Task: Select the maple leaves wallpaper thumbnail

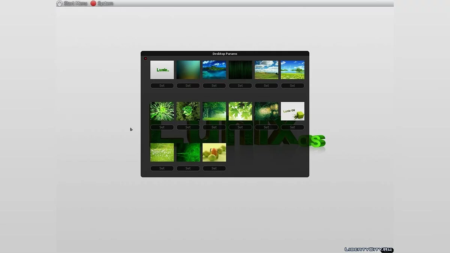Action: pos(240,111)
